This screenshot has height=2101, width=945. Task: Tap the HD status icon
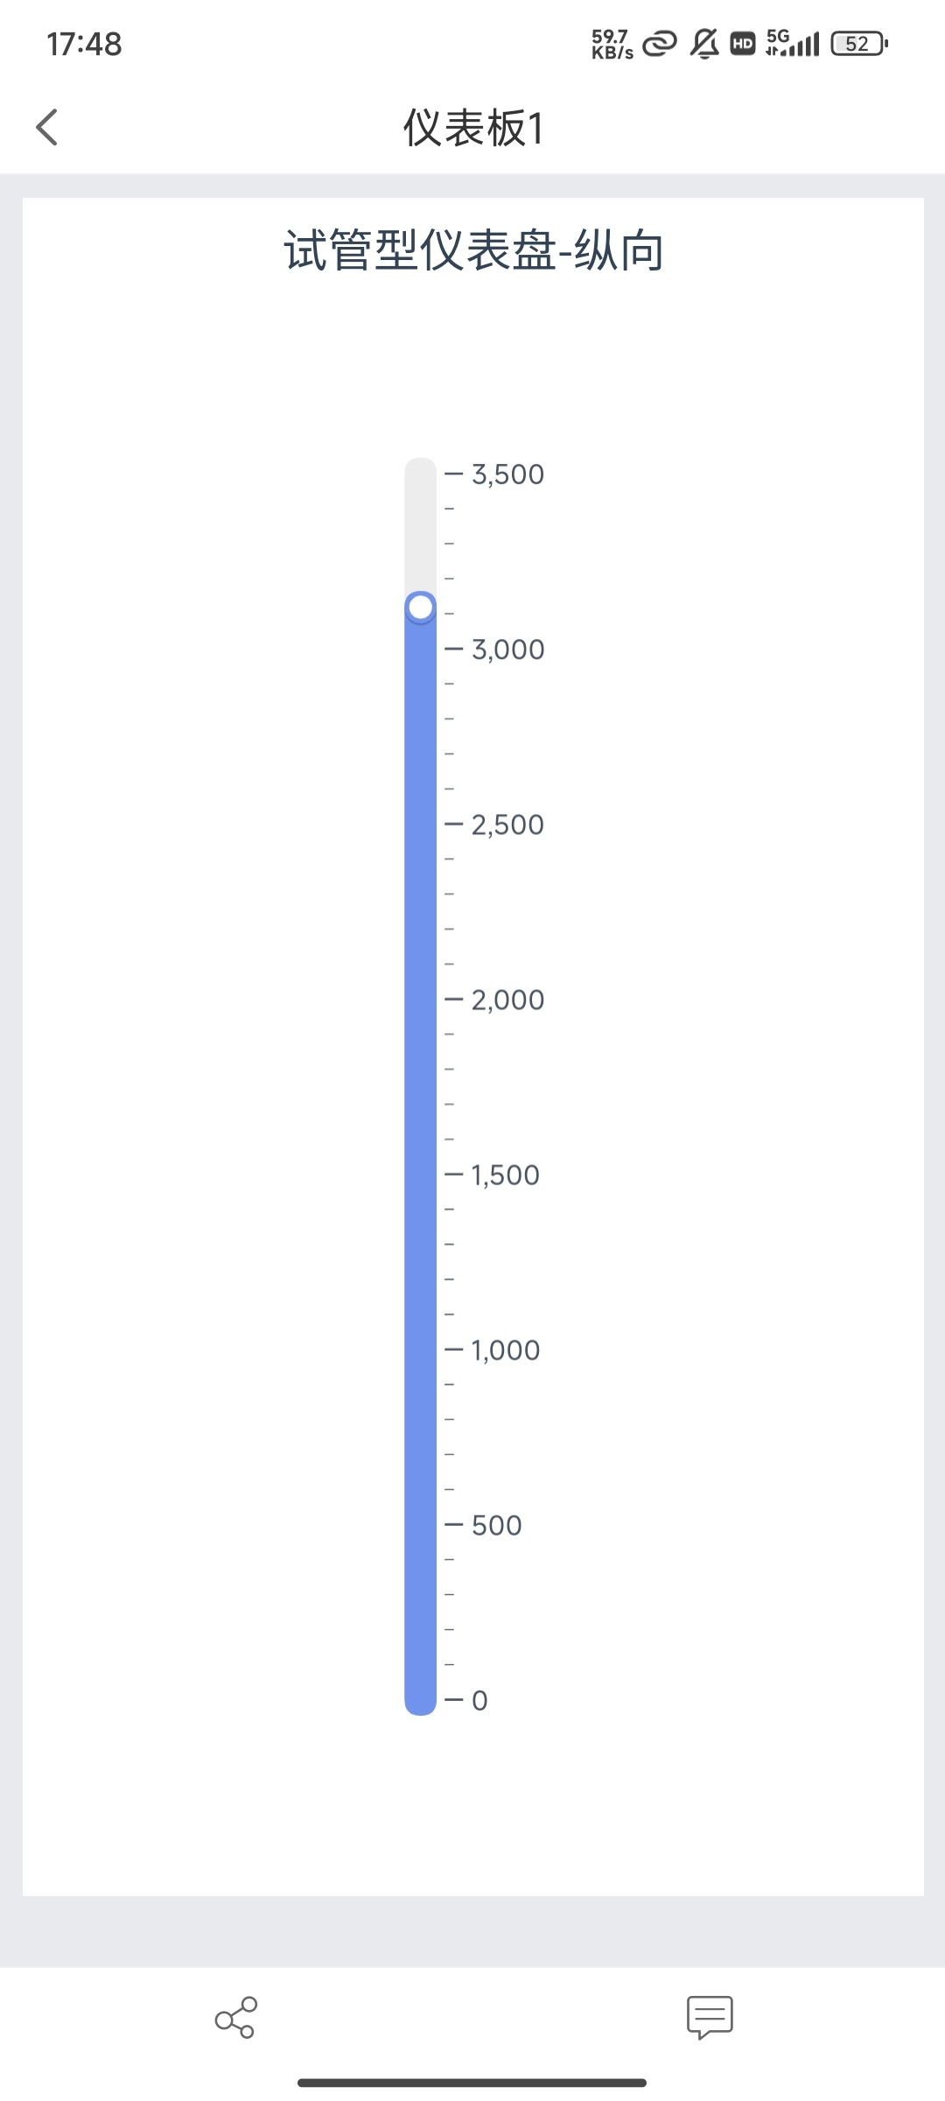[743, 44]
